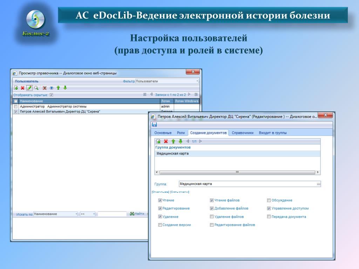Open the '><' search operator dropdown

point(88,214)
